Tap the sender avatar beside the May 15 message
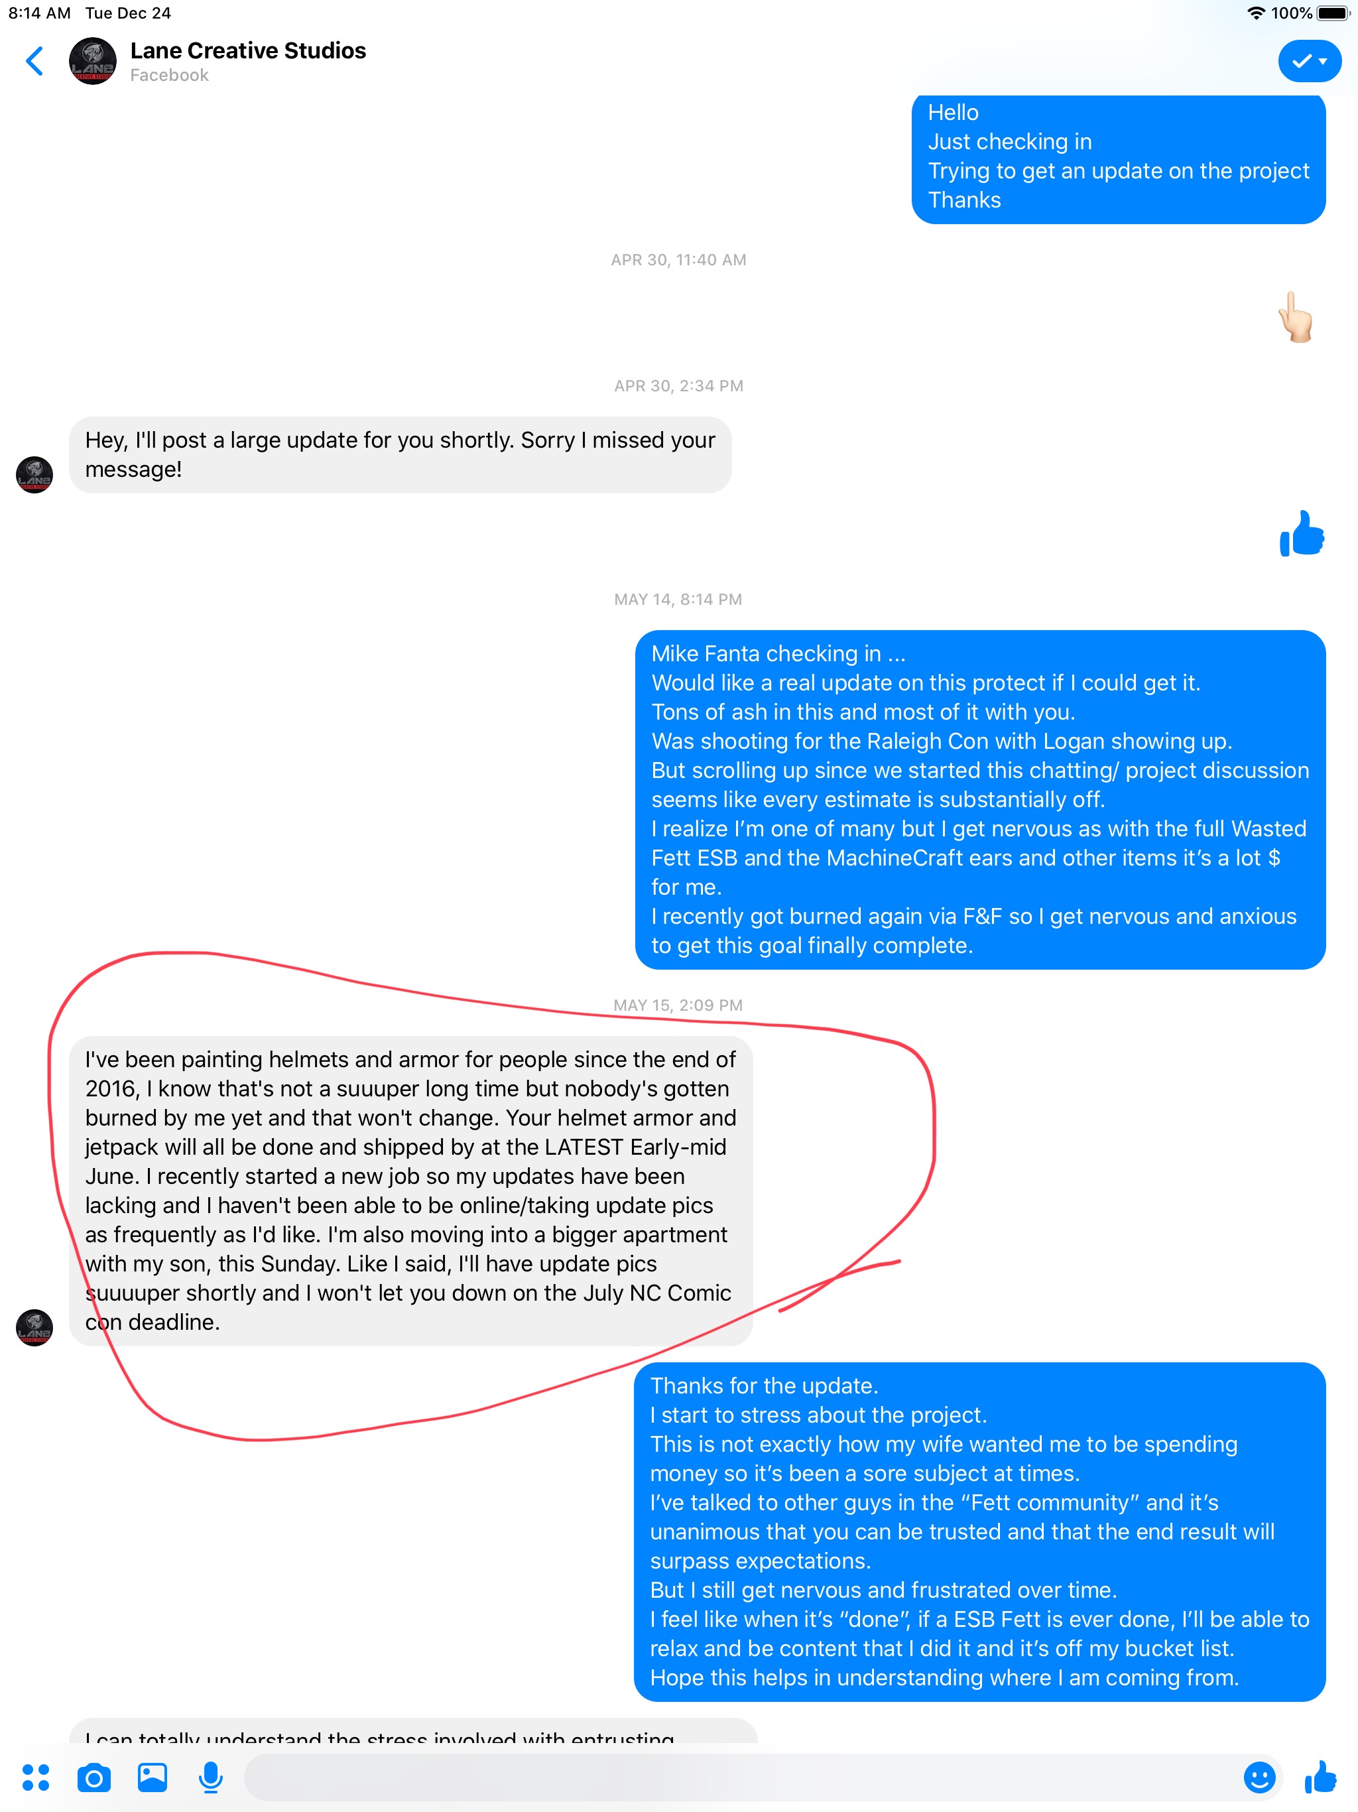The height and width of the screenshot is (1812, 1358). (34, 1327)
